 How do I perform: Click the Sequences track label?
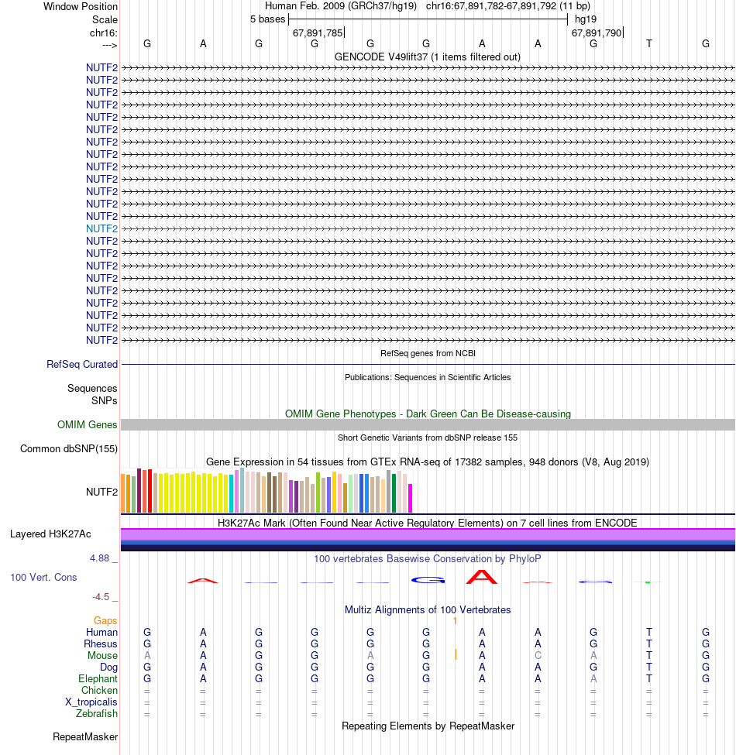tap(92, 388)
